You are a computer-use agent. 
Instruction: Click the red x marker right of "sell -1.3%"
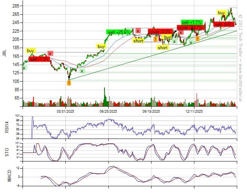50,53
